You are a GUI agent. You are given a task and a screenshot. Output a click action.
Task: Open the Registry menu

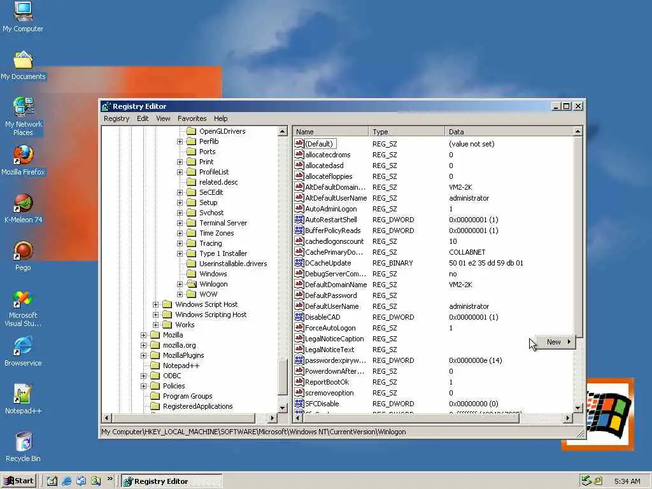117,118
